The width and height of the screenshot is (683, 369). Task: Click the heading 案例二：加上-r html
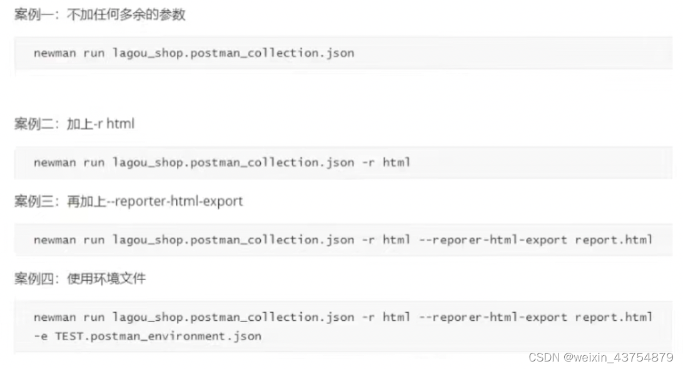74,124
